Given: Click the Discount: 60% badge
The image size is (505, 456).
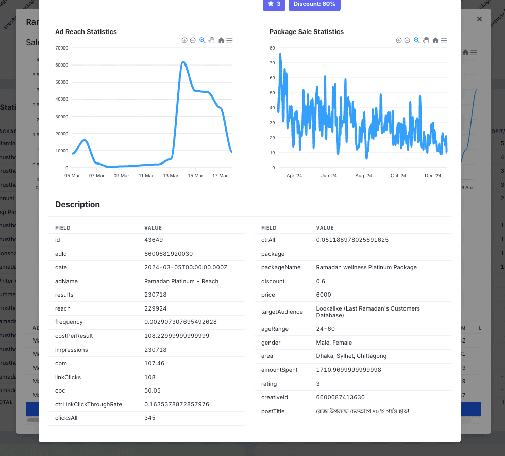Looking at the screenshot, I should pyautogui.click(x=314, y=4).
